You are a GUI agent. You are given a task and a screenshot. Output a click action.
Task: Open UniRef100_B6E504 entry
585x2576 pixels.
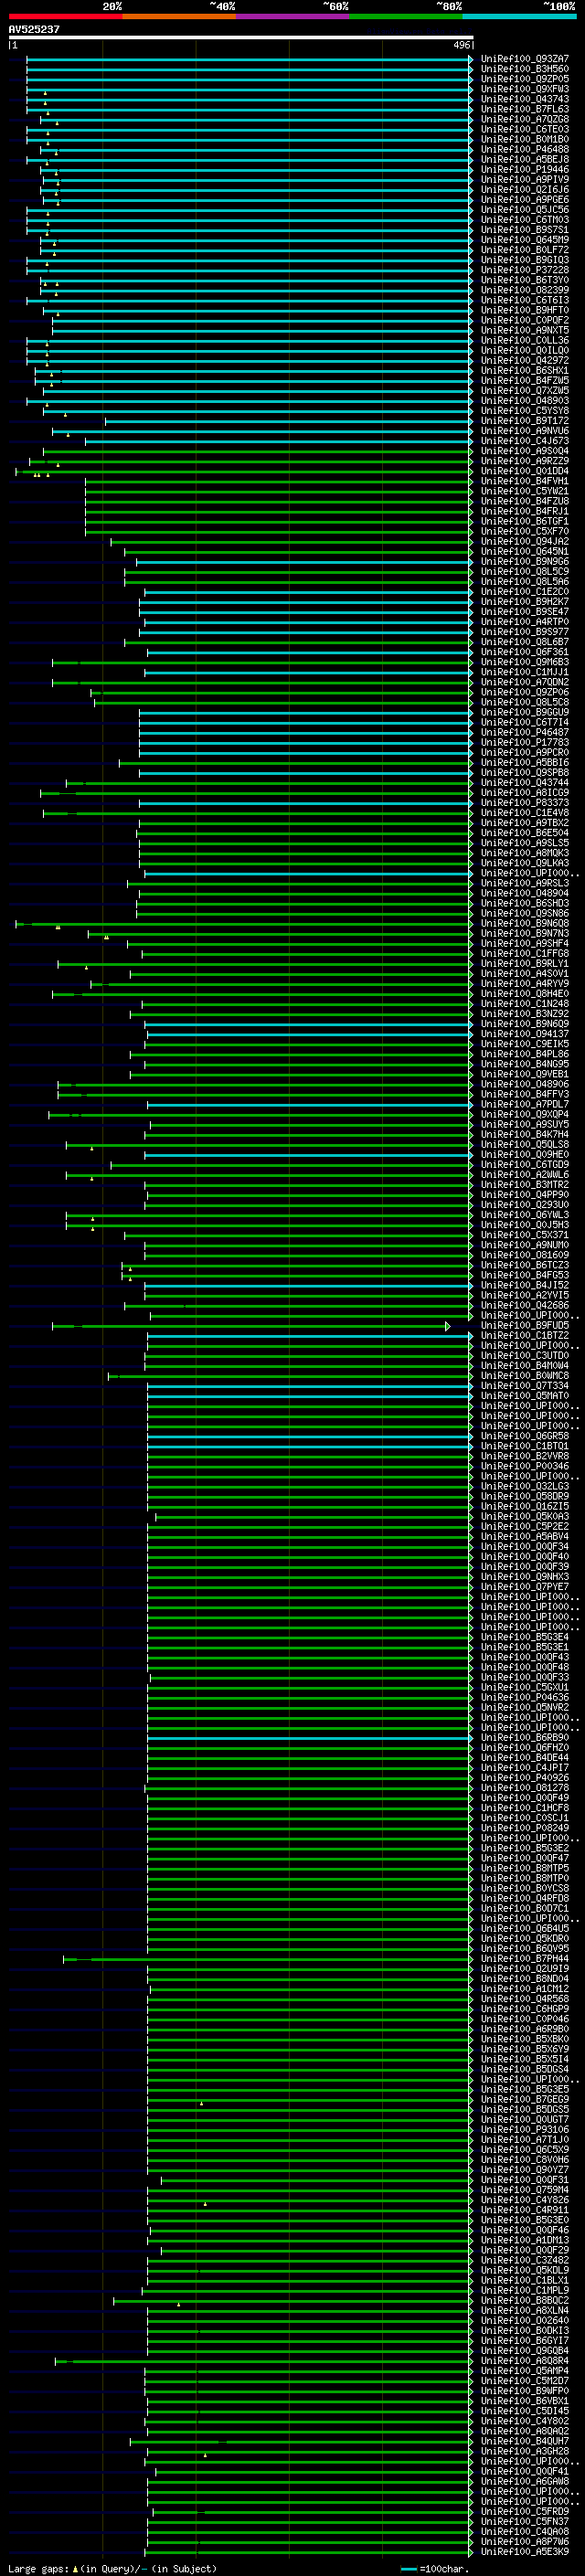click(x=525, y=833)
